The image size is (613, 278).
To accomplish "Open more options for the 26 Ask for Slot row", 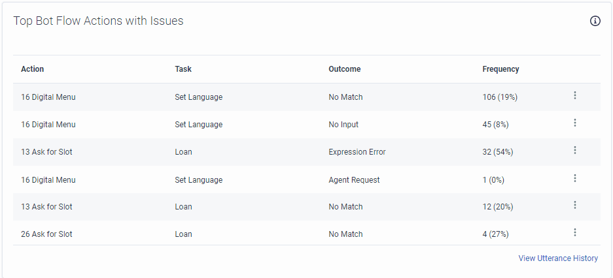I will (575, 233).
